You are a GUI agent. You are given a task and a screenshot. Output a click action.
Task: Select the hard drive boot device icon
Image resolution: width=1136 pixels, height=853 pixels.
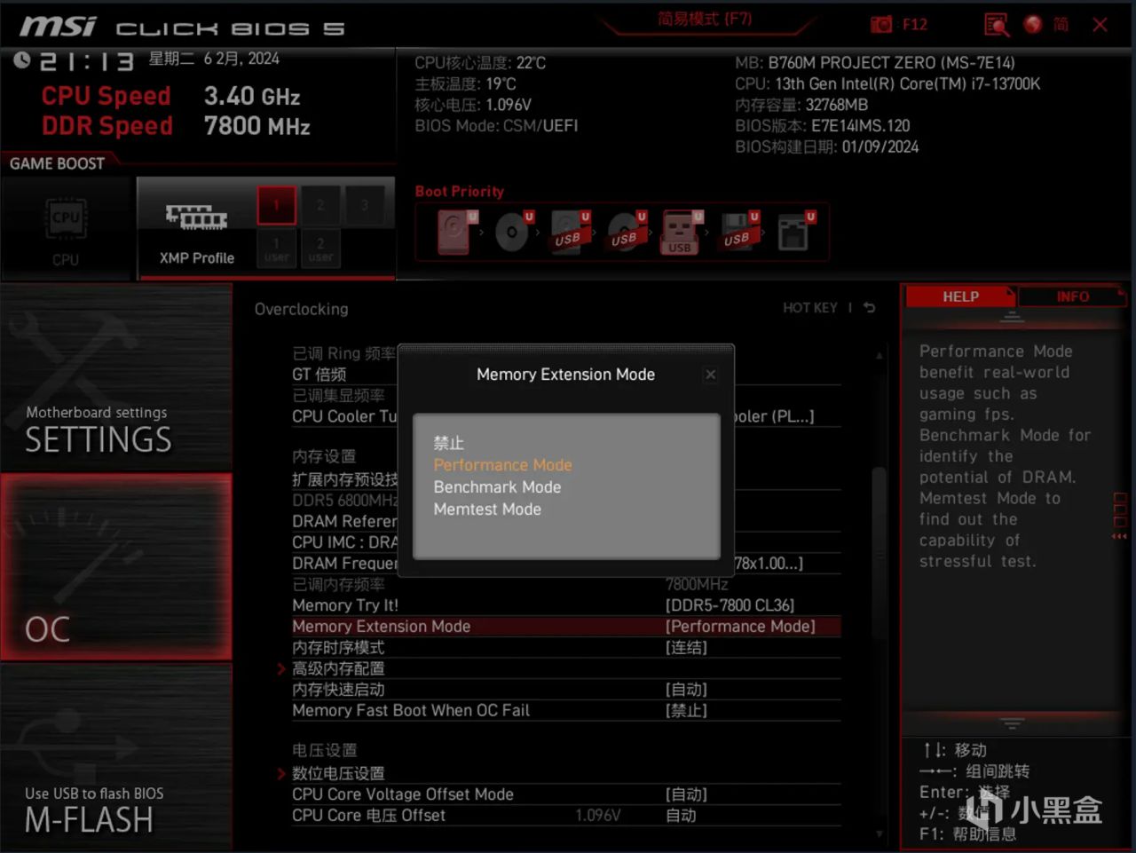coord(455,232)
